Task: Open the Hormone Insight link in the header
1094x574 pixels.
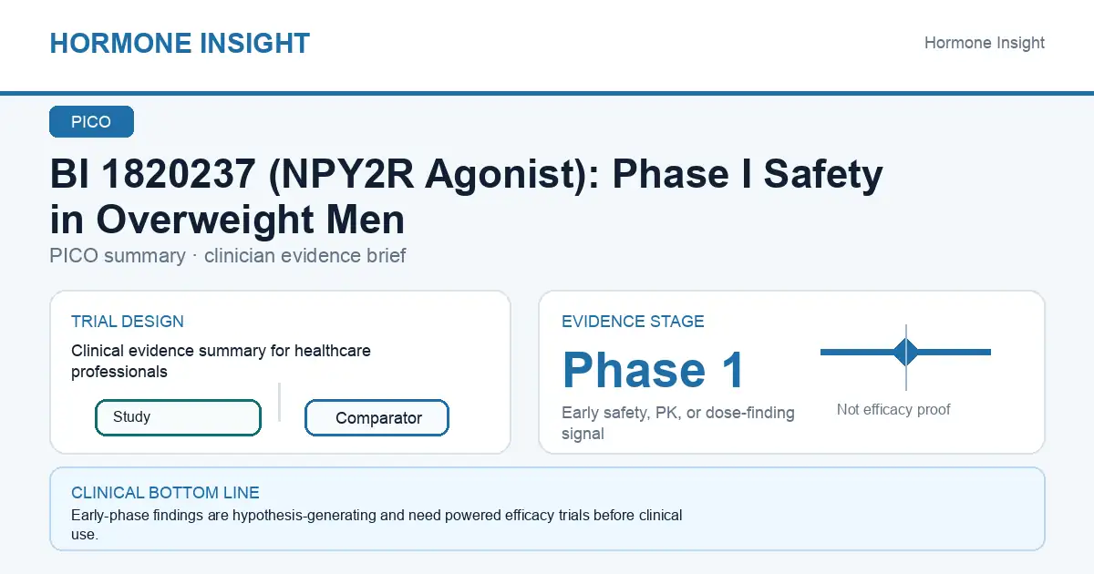Action: click(x=985, y=43)
